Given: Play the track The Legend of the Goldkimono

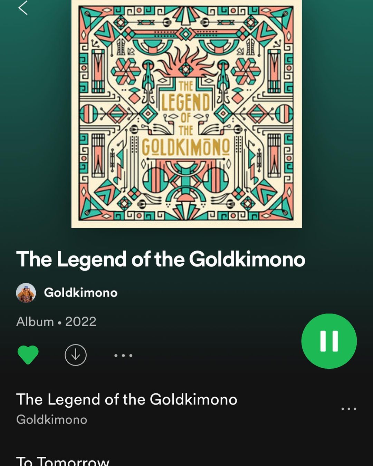Looking at the screenshot, I should [x=127, y=399].
